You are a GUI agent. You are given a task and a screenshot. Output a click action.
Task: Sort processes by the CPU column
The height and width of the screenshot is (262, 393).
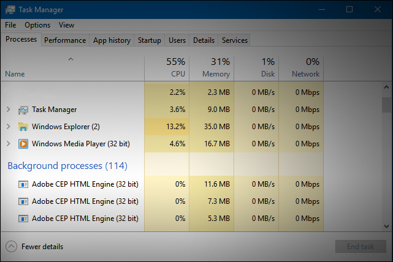click(167, 68)
